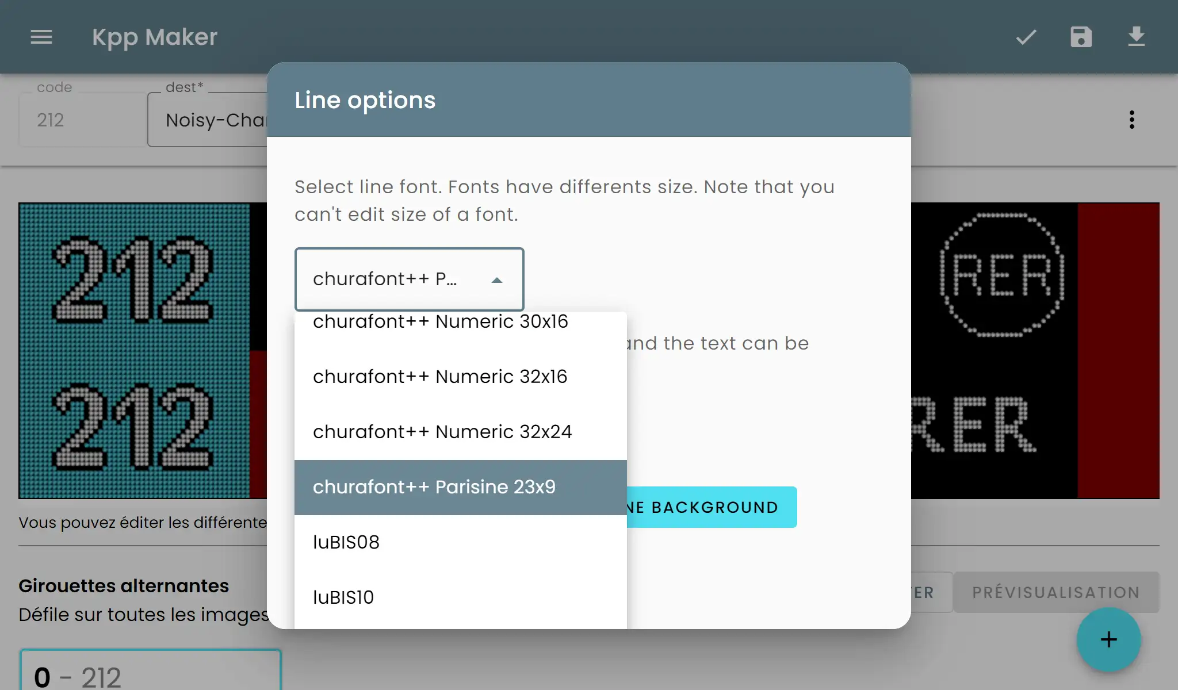Click the plus floating action button
1178x690 pixels.
(1108, 639)
